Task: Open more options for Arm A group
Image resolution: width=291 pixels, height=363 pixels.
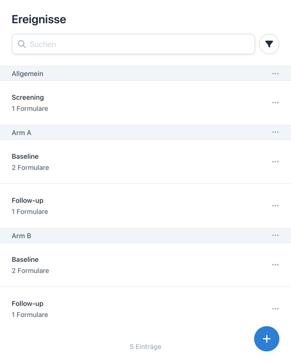Action: 275,133
